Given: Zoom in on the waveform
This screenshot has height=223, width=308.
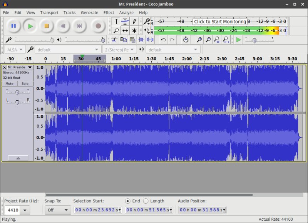Looking at the screenshot, I should pyautogui.click(x=199, y=40).
